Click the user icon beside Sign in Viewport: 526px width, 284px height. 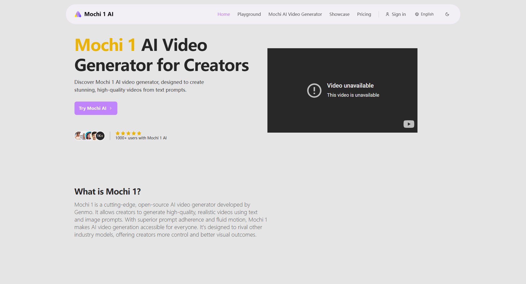pos(387,14)
